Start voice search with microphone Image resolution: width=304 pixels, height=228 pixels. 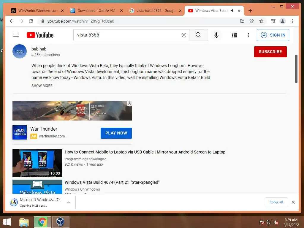pyautogui.click(x=216, y=35)
